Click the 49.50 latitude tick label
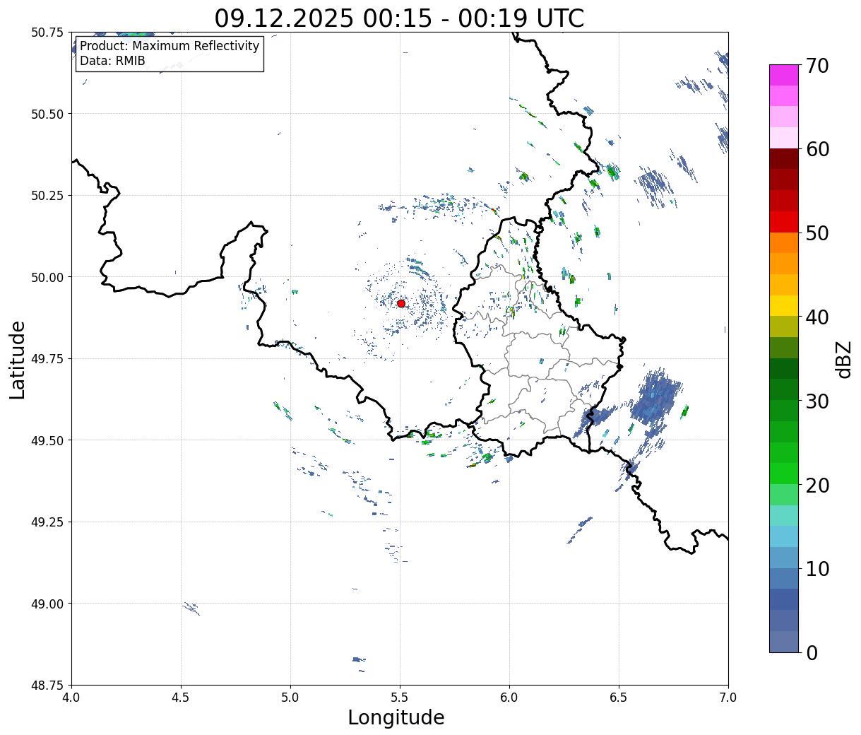This screenshot has height=735, width=861. [x=47, y=440]
